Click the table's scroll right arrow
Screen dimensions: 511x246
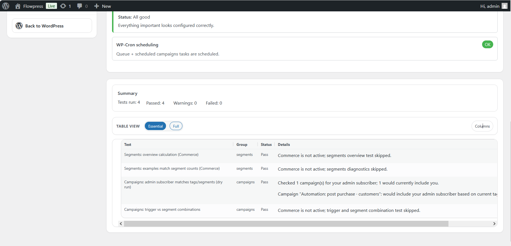[x=494, y=224]
